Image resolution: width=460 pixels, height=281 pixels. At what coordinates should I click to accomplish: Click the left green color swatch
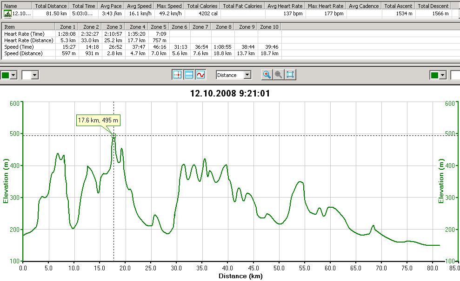pyautogui.click(x=6, y=75)
